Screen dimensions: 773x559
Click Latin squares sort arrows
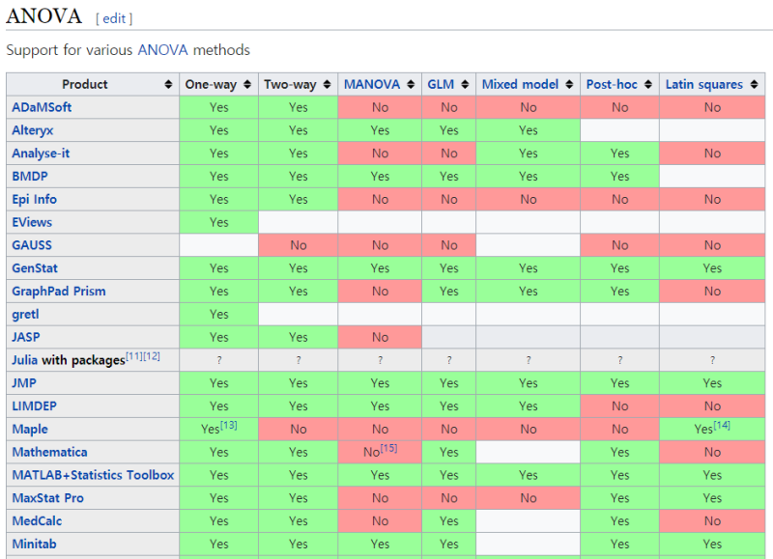coord(755,85)
